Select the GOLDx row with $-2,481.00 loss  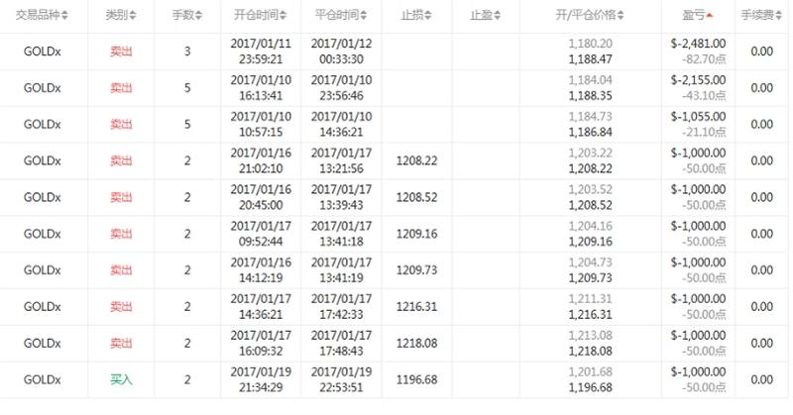point(396,52)
